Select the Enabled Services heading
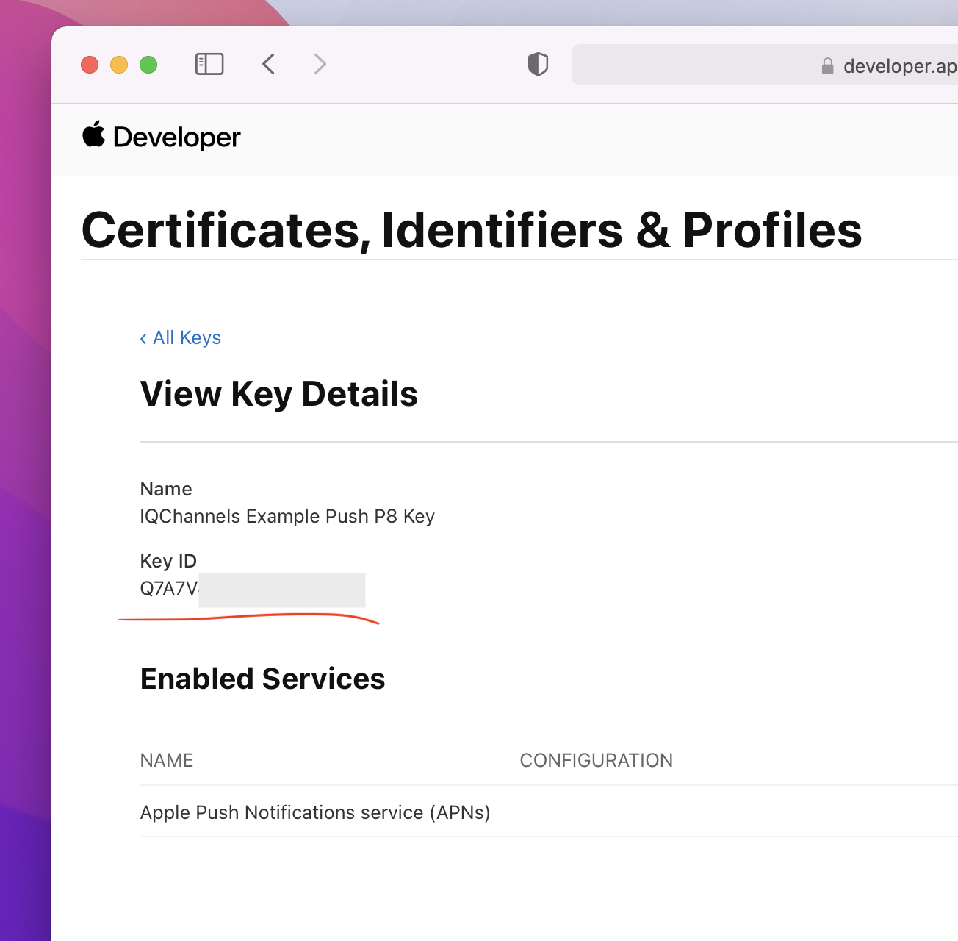 (x=263, y=679)
